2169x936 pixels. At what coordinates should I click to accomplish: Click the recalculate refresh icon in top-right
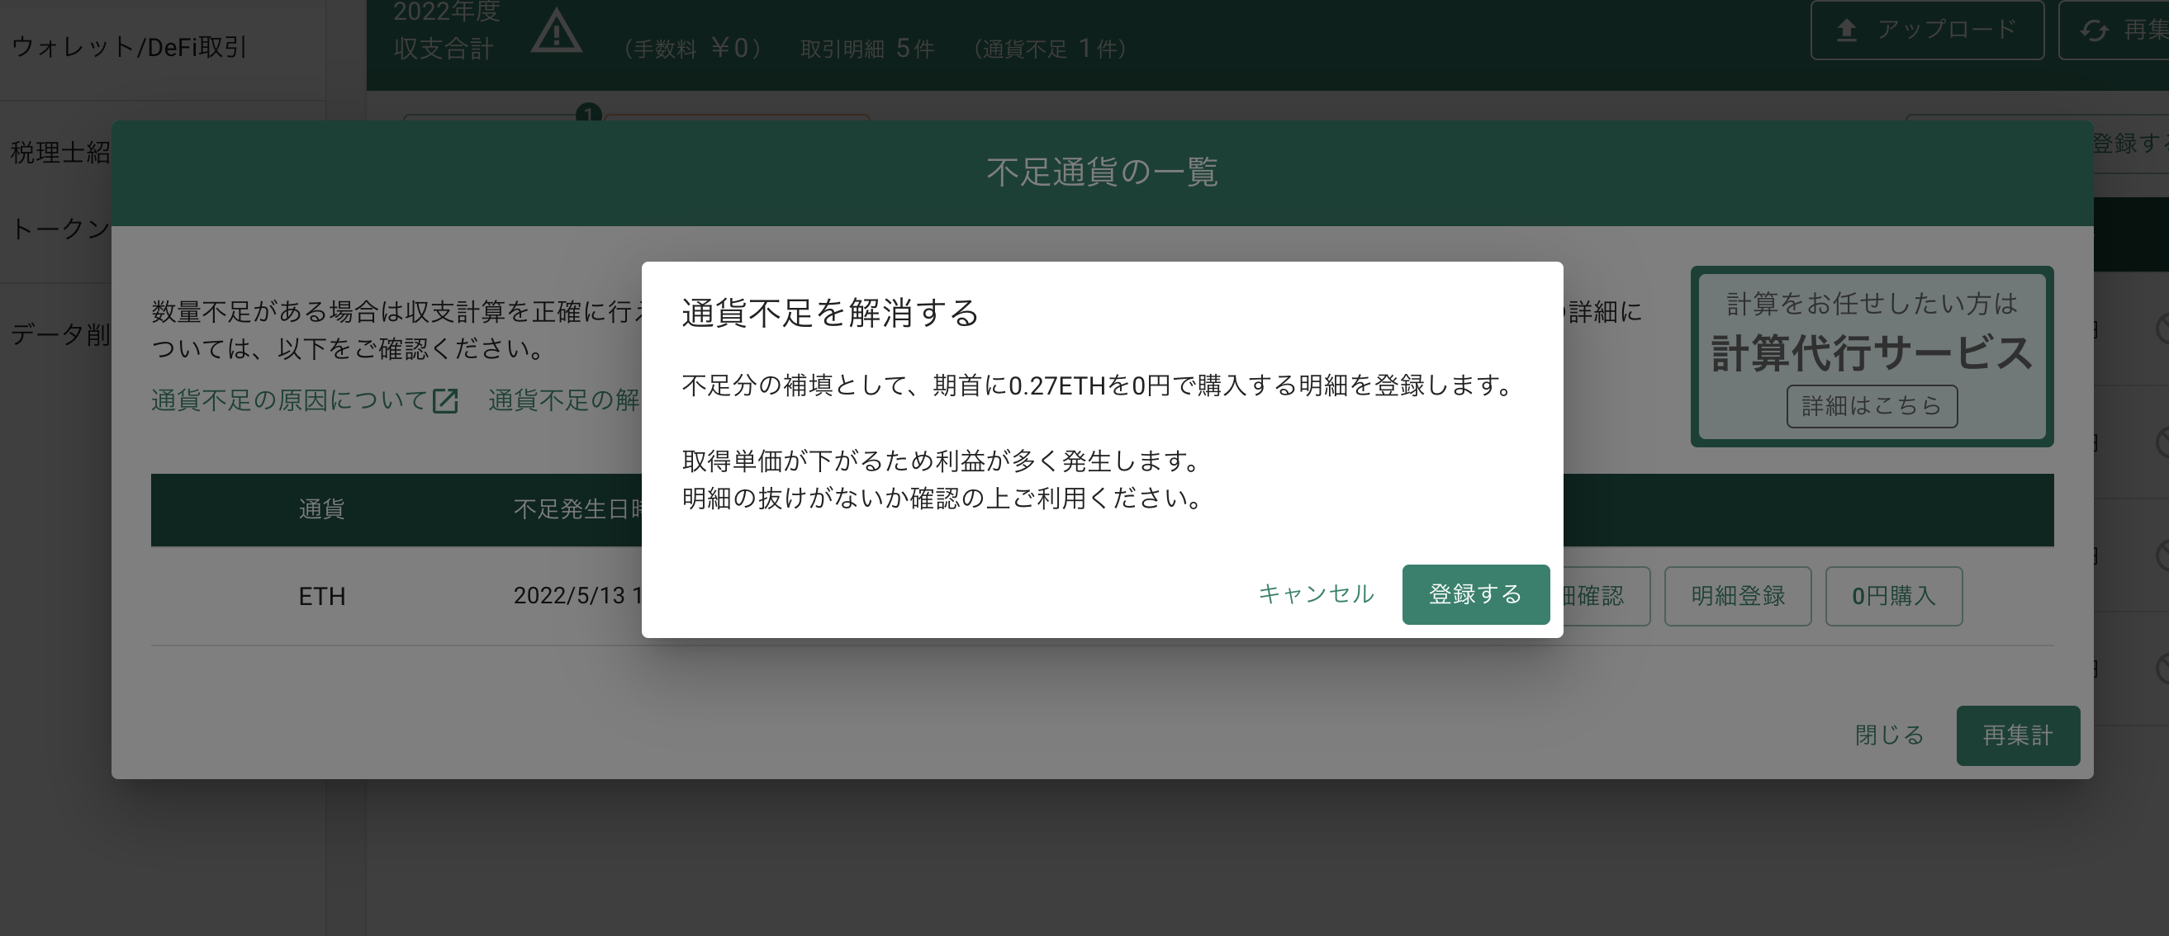[x=2093, y=31]
